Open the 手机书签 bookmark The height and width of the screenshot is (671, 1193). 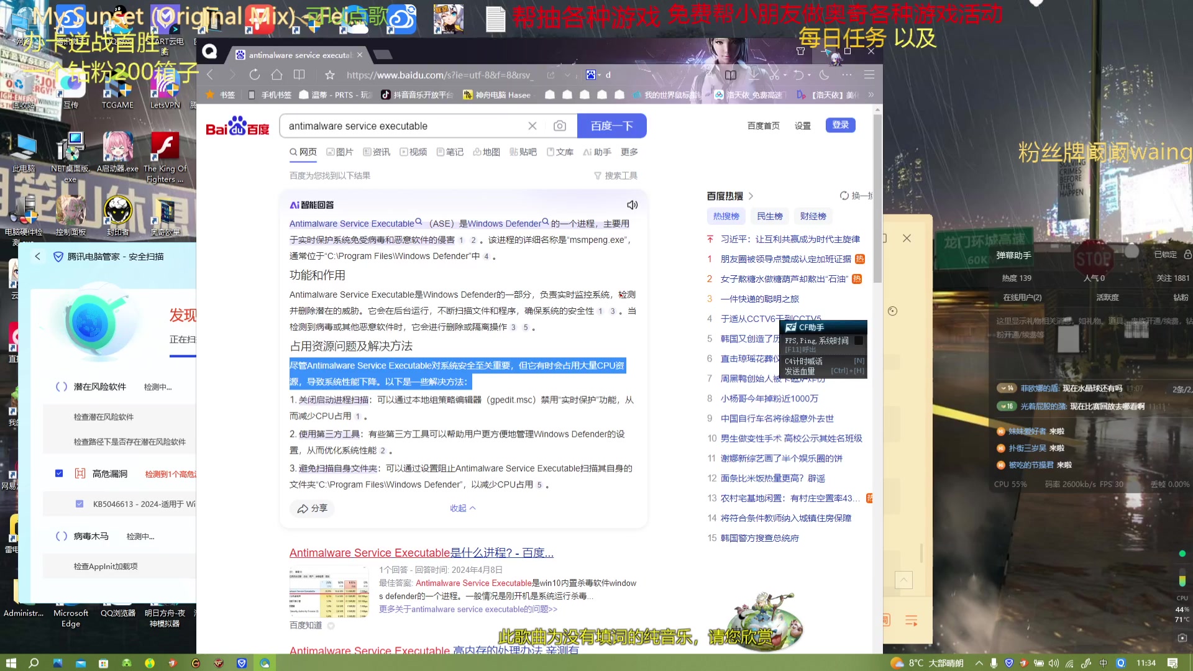270,95
